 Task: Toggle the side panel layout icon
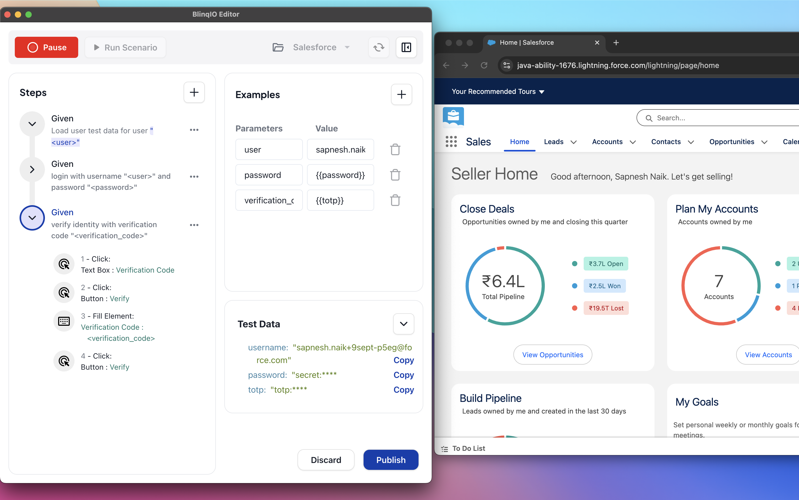406,47
